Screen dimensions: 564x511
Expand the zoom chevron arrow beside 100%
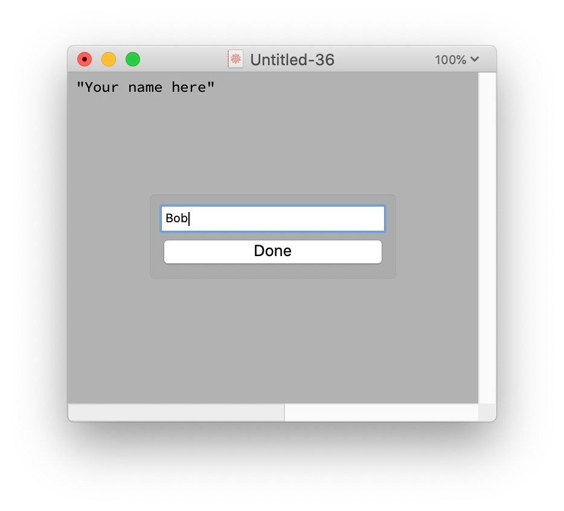475,59
